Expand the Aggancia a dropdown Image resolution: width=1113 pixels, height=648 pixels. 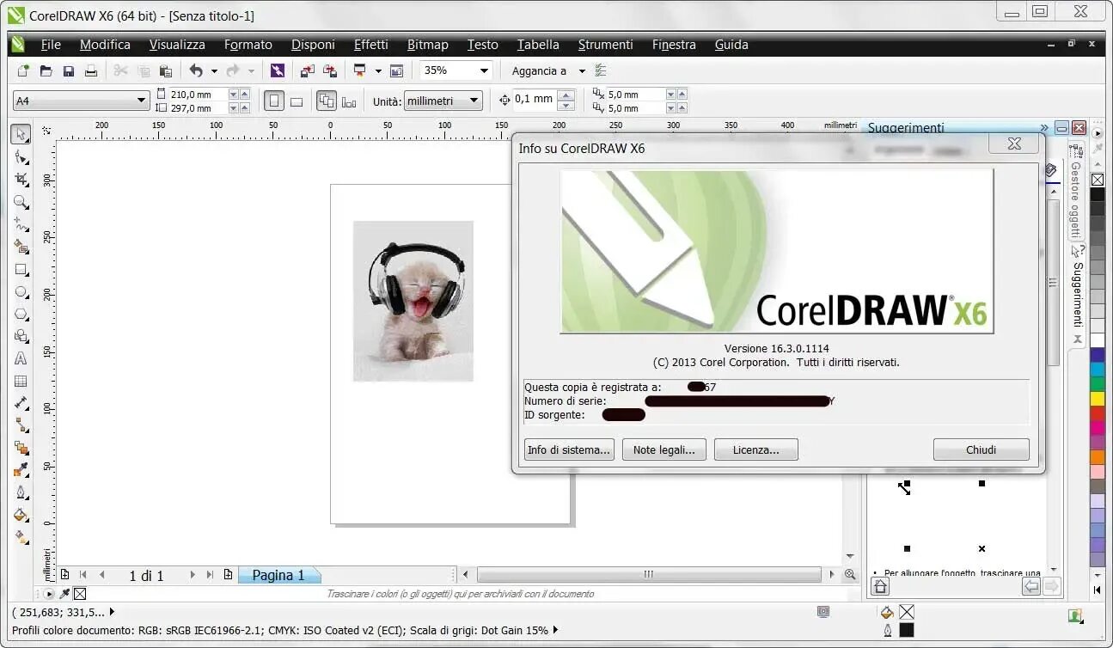(582, 71)
